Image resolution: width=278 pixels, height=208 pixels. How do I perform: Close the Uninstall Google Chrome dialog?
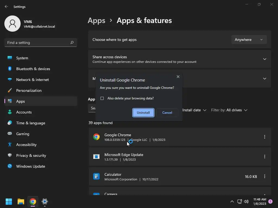tap(178, 77)
